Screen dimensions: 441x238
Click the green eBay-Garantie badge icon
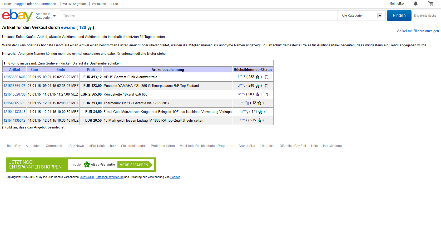87,165
